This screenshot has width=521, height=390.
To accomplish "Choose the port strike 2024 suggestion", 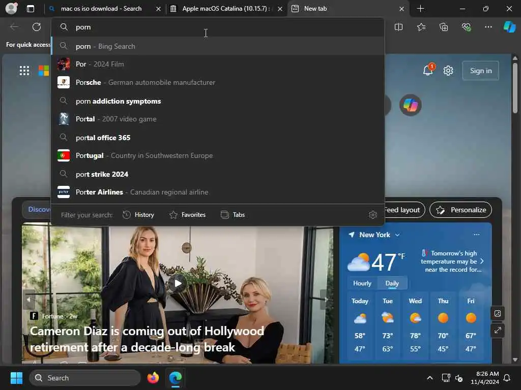I will click(x=218, y=174).
